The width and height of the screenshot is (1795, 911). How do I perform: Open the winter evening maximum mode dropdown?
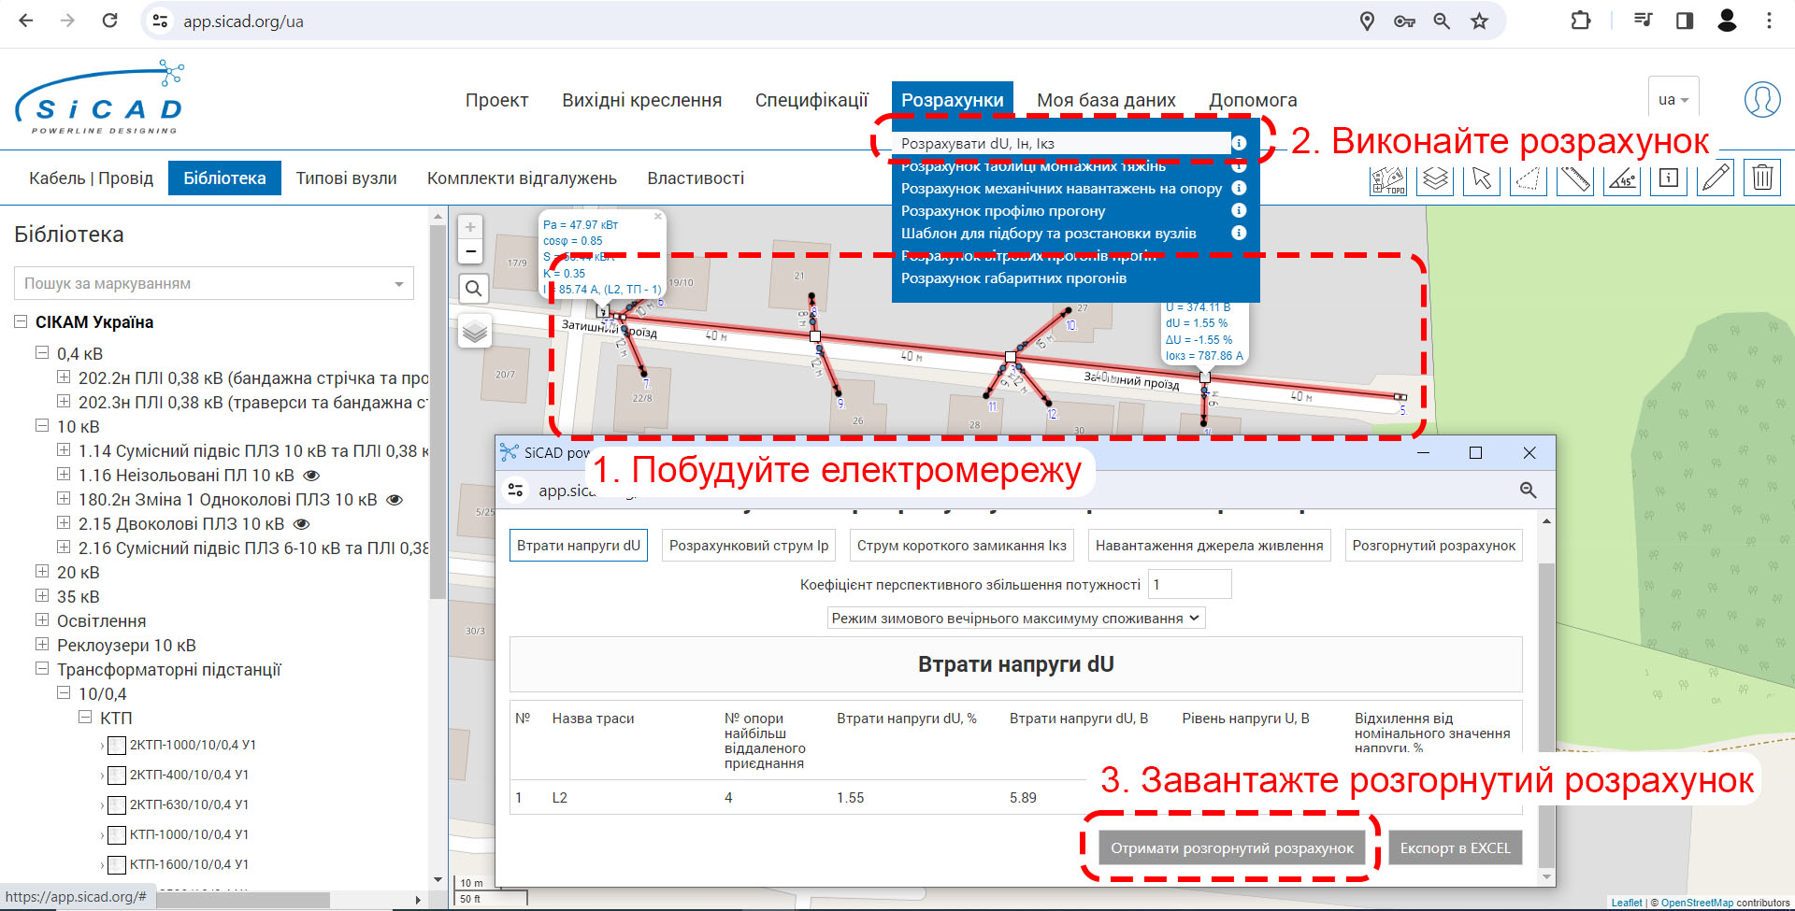(1016, 619)
